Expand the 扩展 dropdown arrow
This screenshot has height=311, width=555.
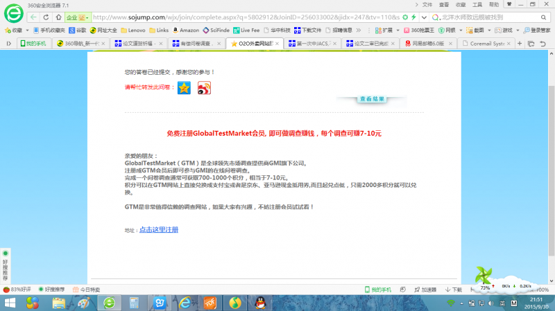click(x=398, y=30)
